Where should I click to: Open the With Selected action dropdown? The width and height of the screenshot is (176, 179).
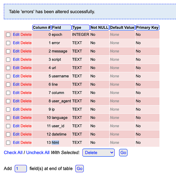tap(99, 153)
